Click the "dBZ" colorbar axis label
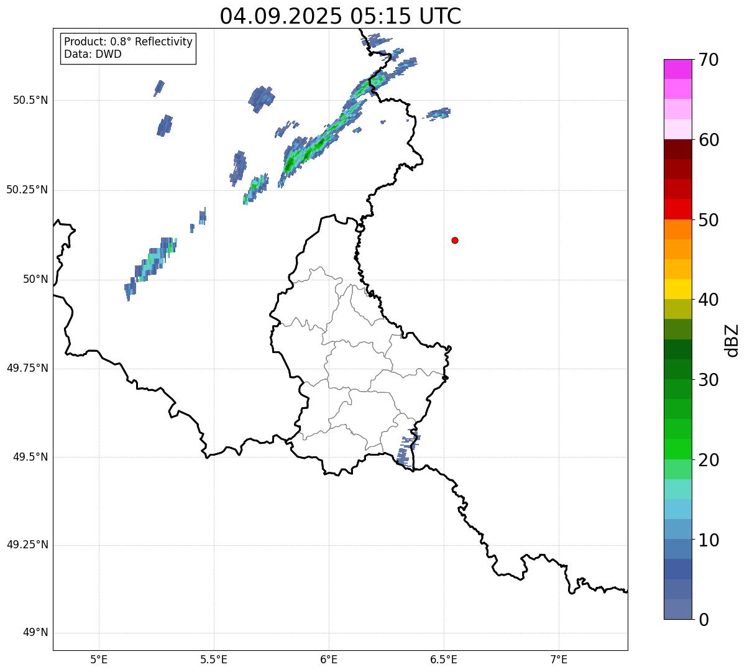747x672 pixels. (x=732, y=340)
